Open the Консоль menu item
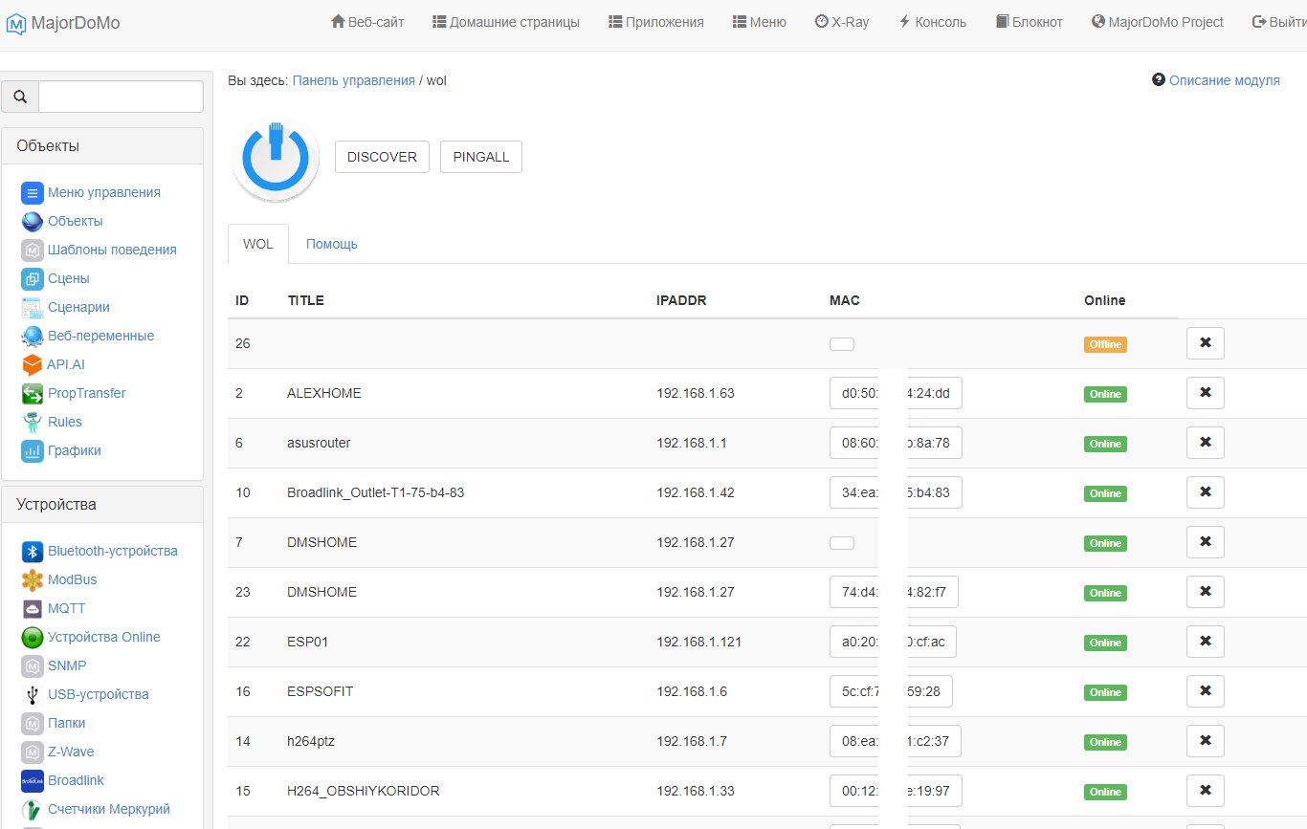This screenshot has height=829, width=1307. point(932,22)
